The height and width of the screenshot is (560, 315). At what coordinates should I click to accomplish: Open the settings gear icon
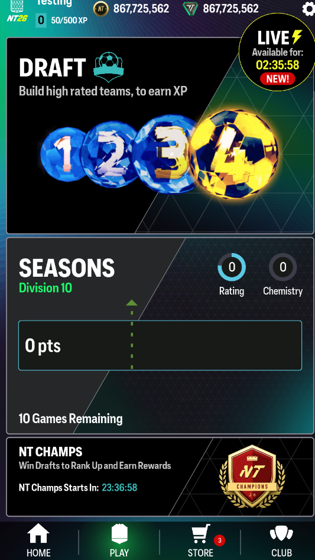[x=308, y=9]
